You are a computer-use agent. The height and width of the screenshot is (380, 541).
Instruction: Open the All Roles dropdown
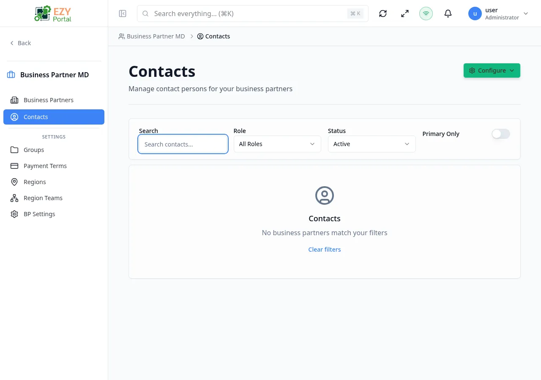point(277,144)
